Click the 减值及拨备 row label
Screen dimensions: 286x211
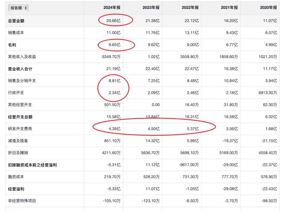[x=18, y=141]
